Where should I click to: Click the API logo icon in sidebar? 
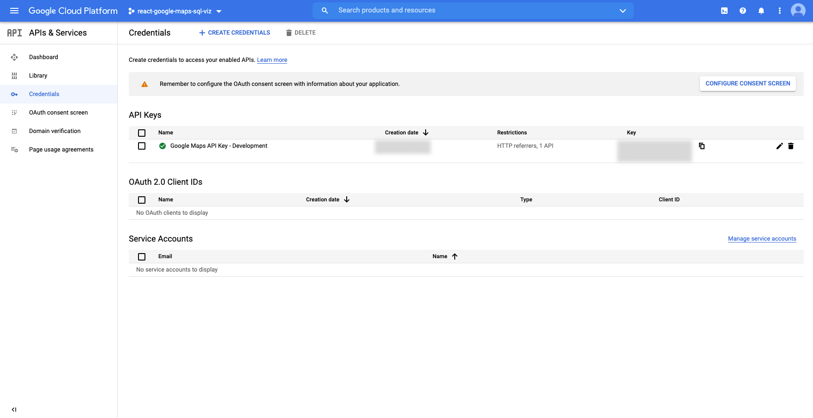click(14, 33)
